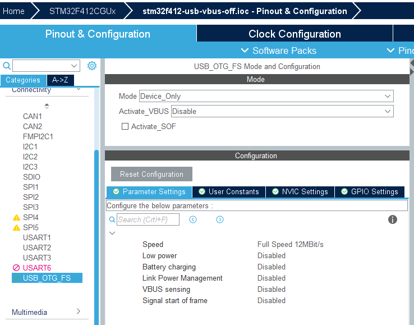
Task: Select SPI1 peripheral
Action: [x=31, y=187]
